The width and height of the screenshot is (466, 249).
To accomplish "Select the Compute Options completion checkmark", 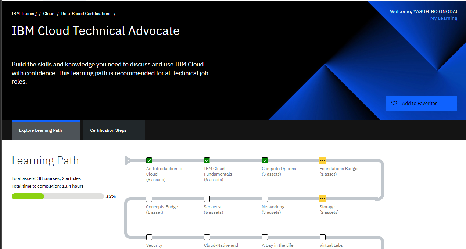I will 265,160.
